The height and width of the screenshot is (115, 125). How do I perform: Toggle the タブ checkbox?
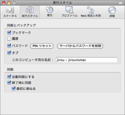pyautogui.click(x=9, y=53)
